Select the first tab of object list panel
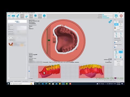The height and width of the screenshot is (97, 130). [9, 38]
